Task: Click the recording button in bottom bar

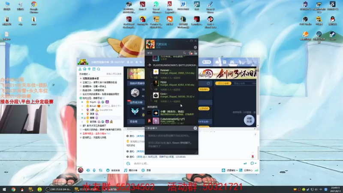Action: tap(146, 170)
